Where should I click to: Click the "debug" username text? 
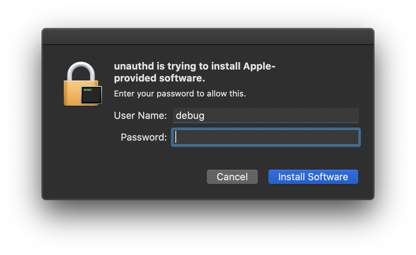pos(190,116)
